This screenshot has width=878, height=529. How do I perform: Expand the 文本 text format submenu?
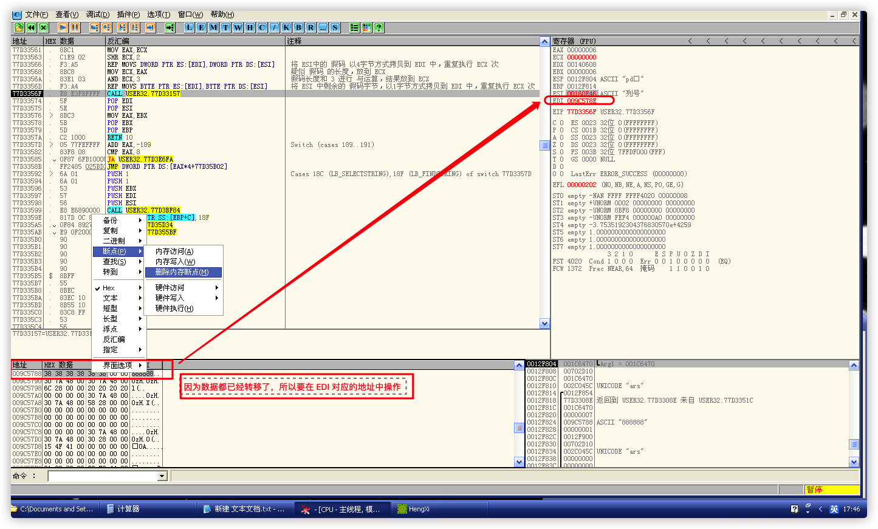pyautogui.click(x=111, y=298)
